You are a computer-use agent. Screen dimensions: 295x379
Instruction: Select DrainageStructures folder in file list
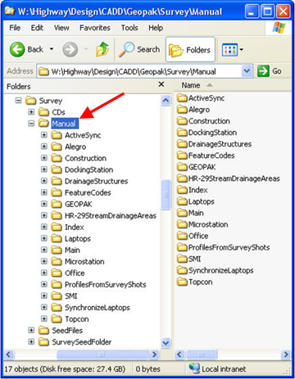click(214, 144)
